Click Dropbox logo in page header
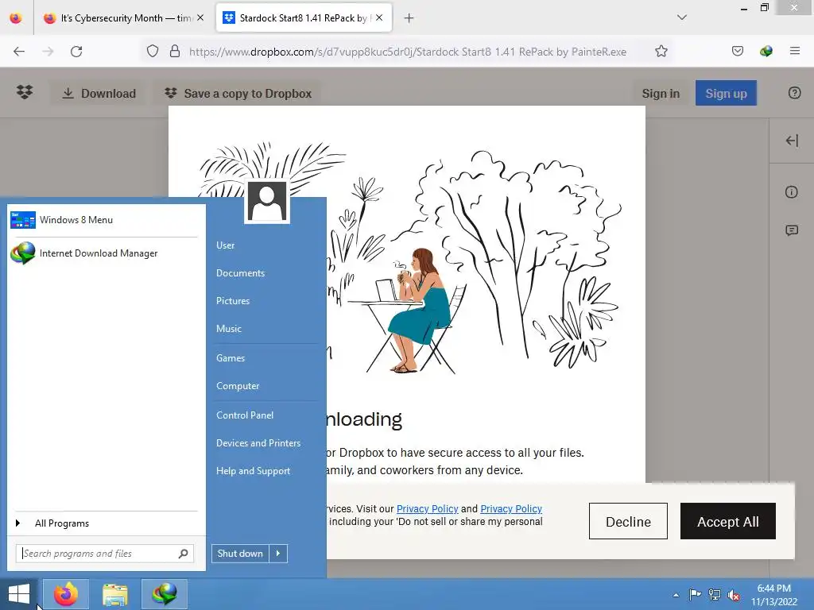 click(25, 92)
